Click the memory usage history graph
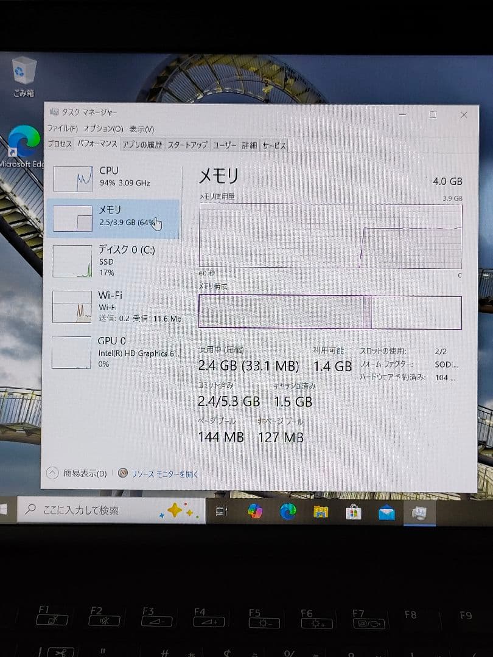Image resolution: width=493 pixels, height=657 pixels. (x=332, y=237)
